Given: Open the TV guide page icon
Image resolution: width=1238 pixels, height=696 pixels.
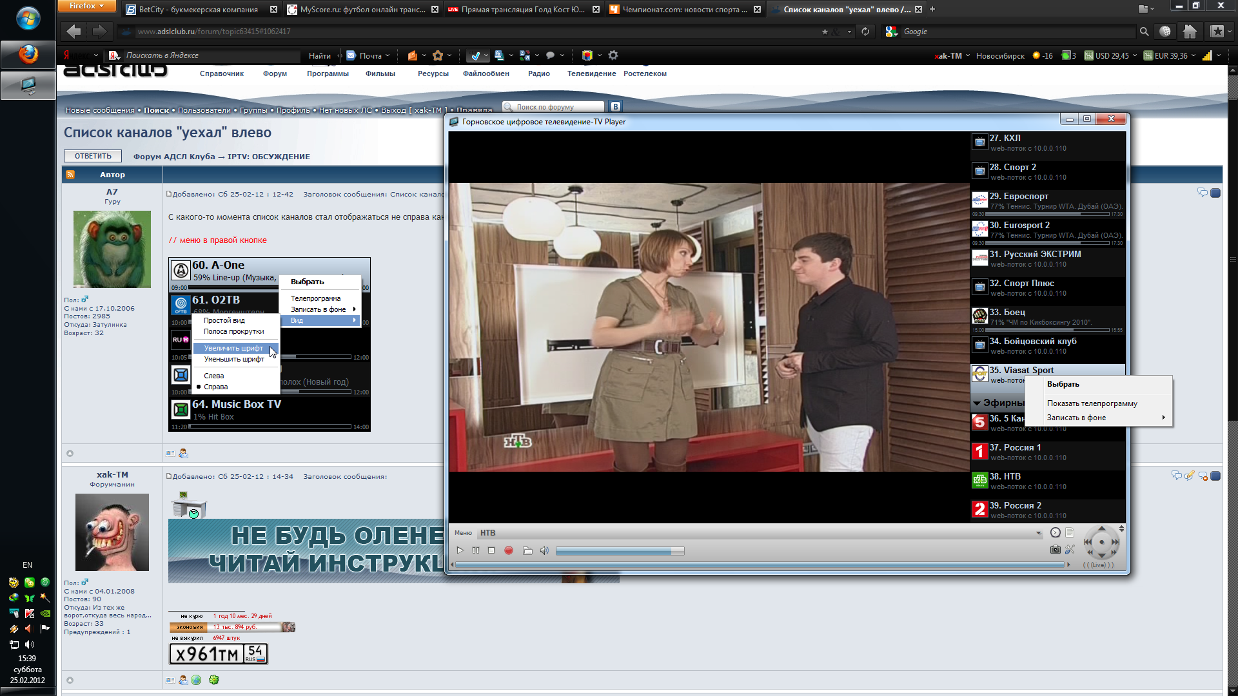Looking at the screenshot, I should tap(1070, 532).
